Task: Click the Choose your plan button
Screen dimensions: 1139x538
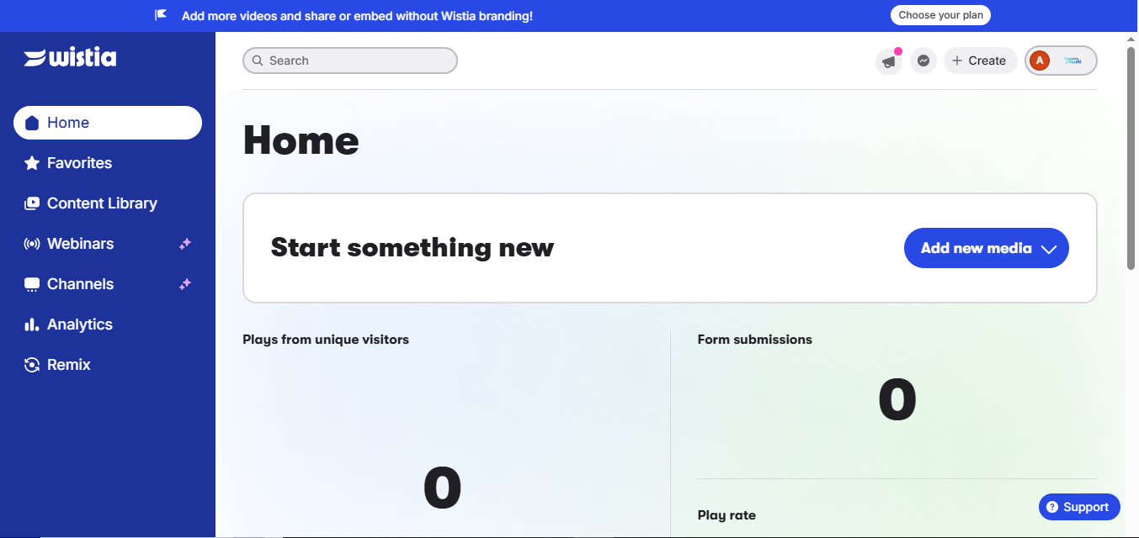Action: (x=940, y=15)
